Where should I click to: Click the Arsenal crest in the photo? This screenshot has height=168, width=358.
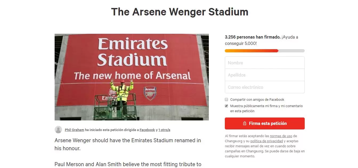[150, 93]
